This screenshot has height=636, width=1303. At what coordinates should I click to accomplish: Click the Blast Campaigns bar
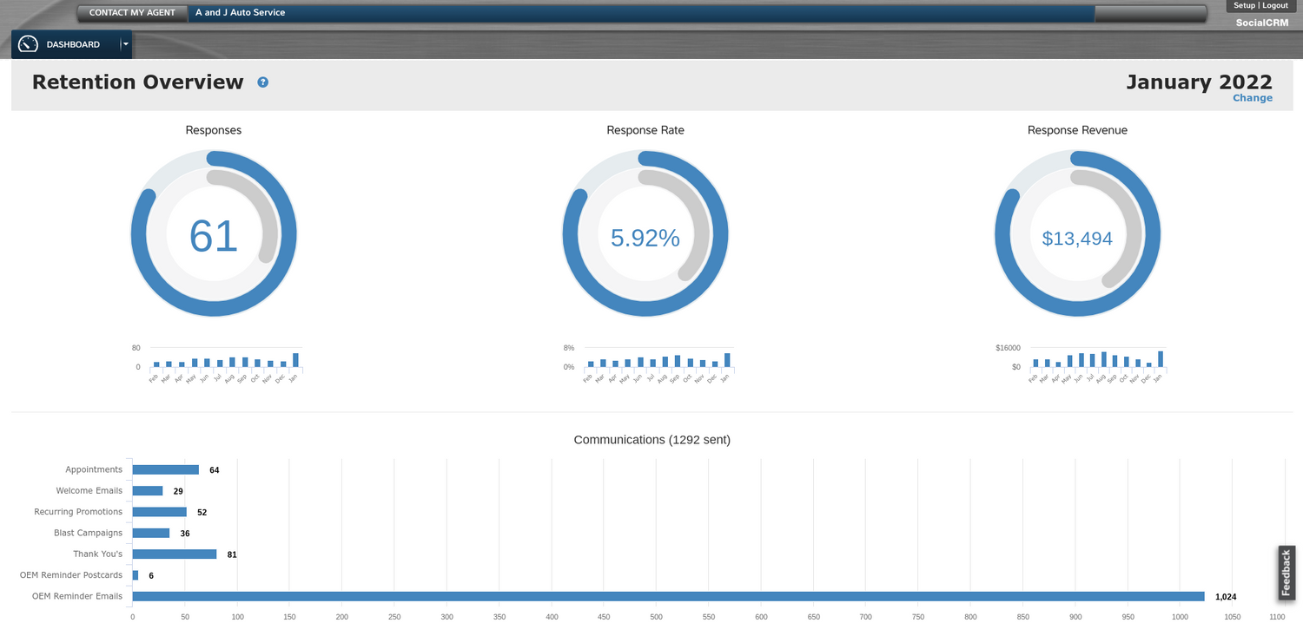pyautogui.click(x=151, y=533)
